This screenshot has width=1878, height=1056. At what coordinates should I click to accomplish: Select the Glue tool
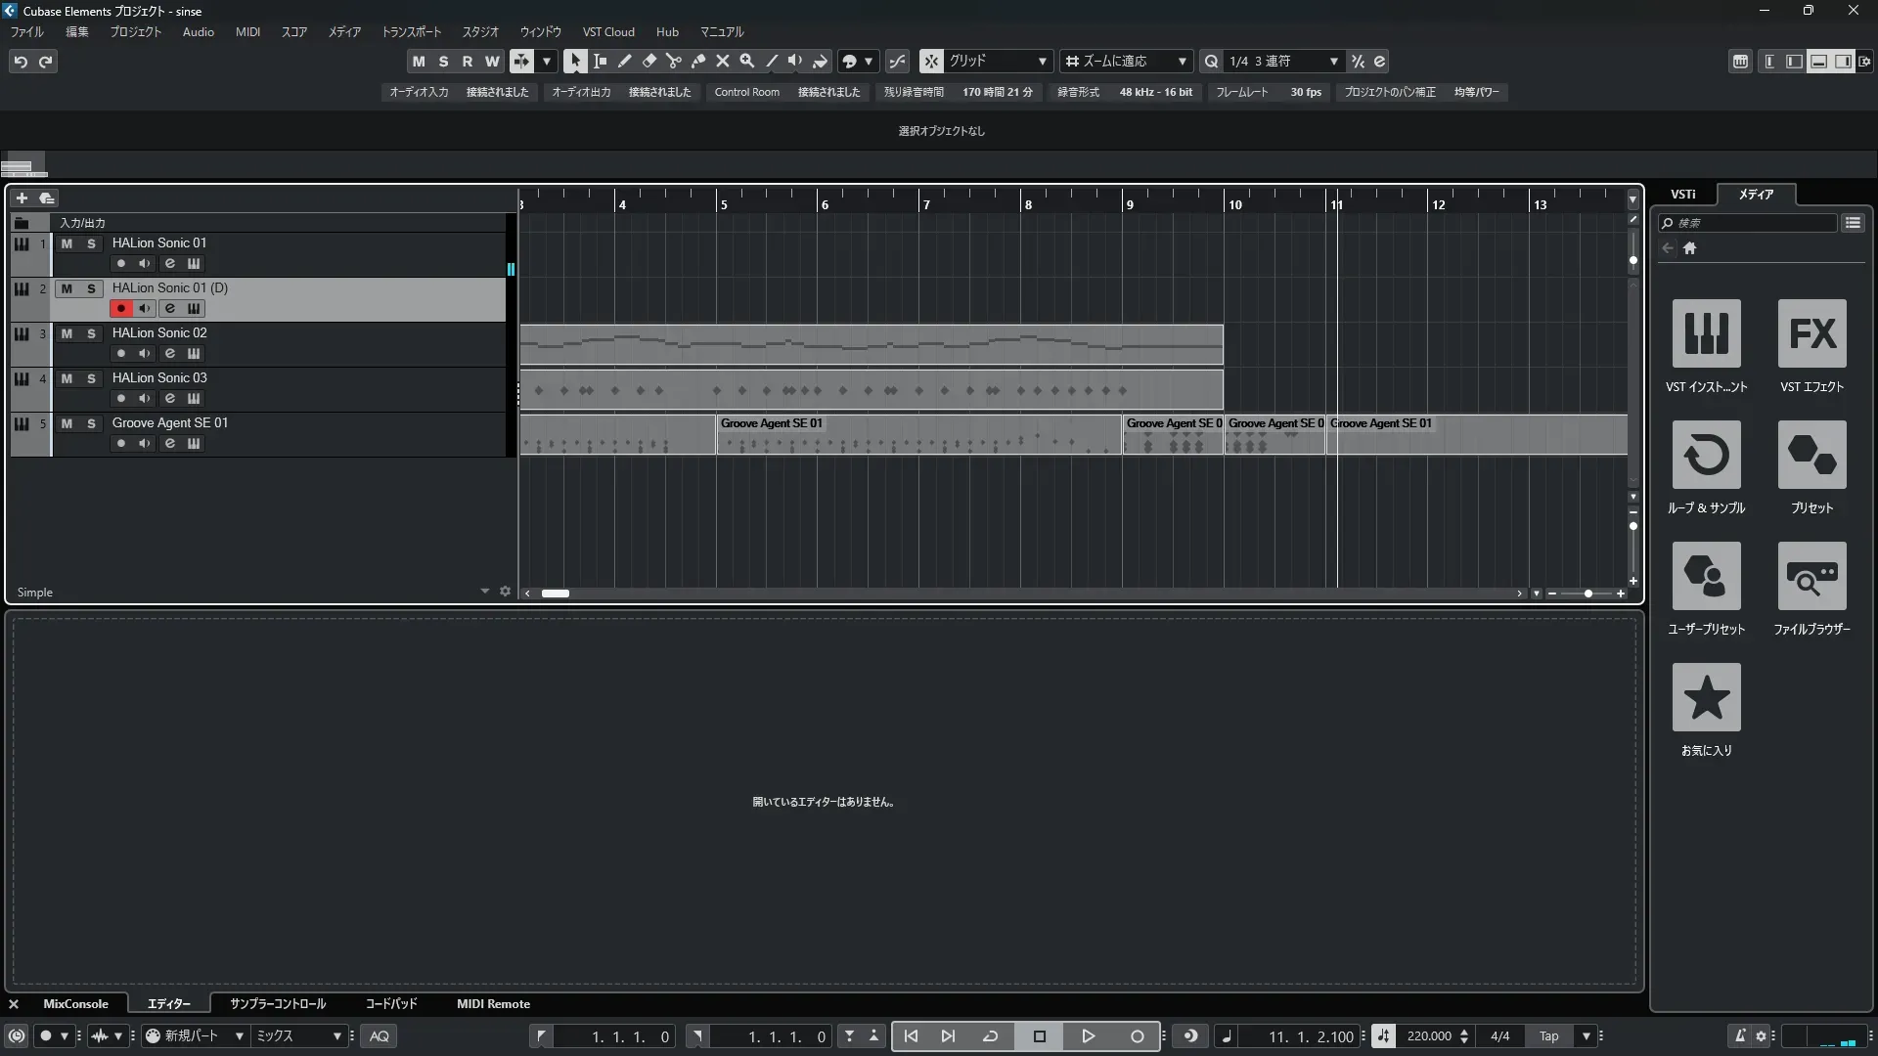(x=697, y=61)
